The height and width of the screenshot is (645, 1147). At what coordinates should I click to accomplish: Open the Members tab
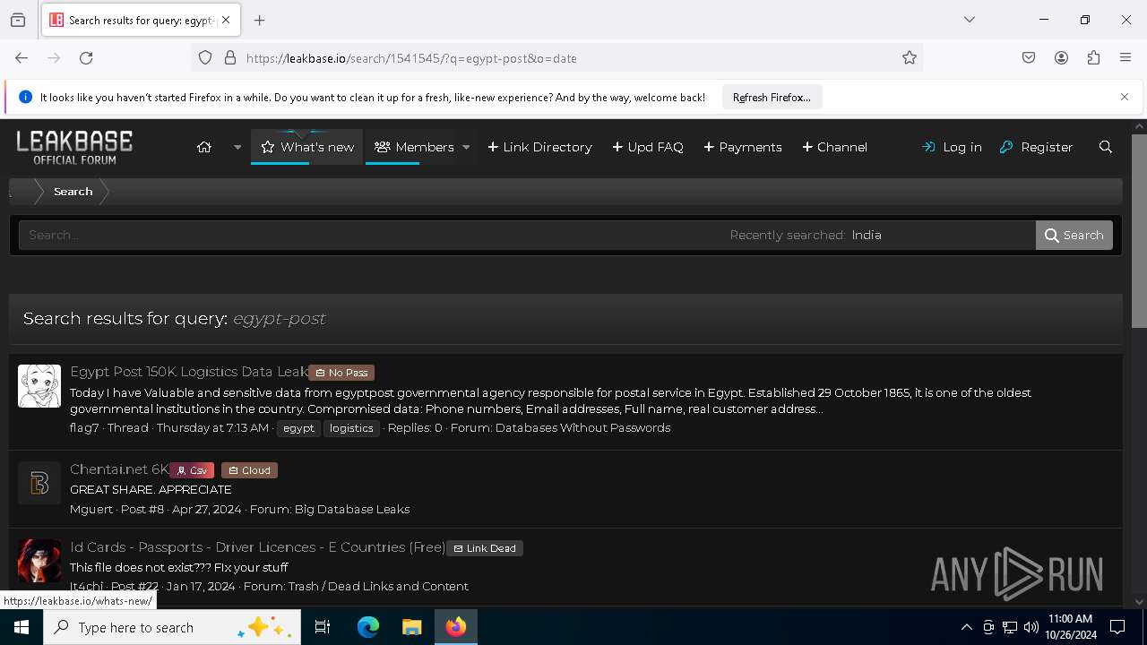[x=414, y=147]
